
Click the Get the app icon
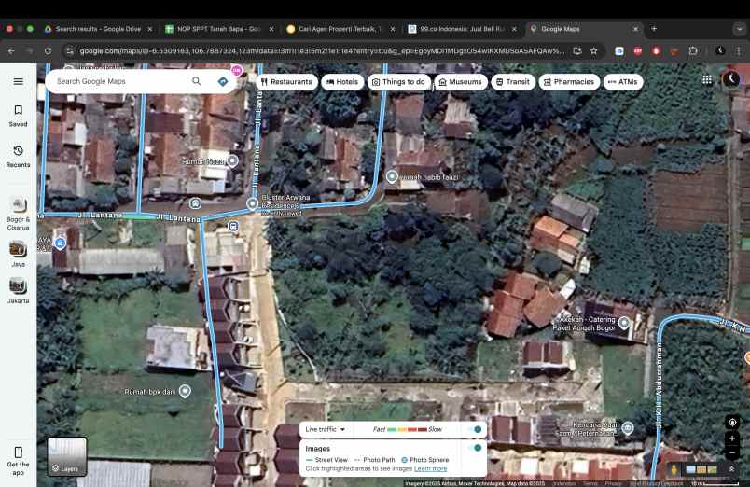click(18, 452)
